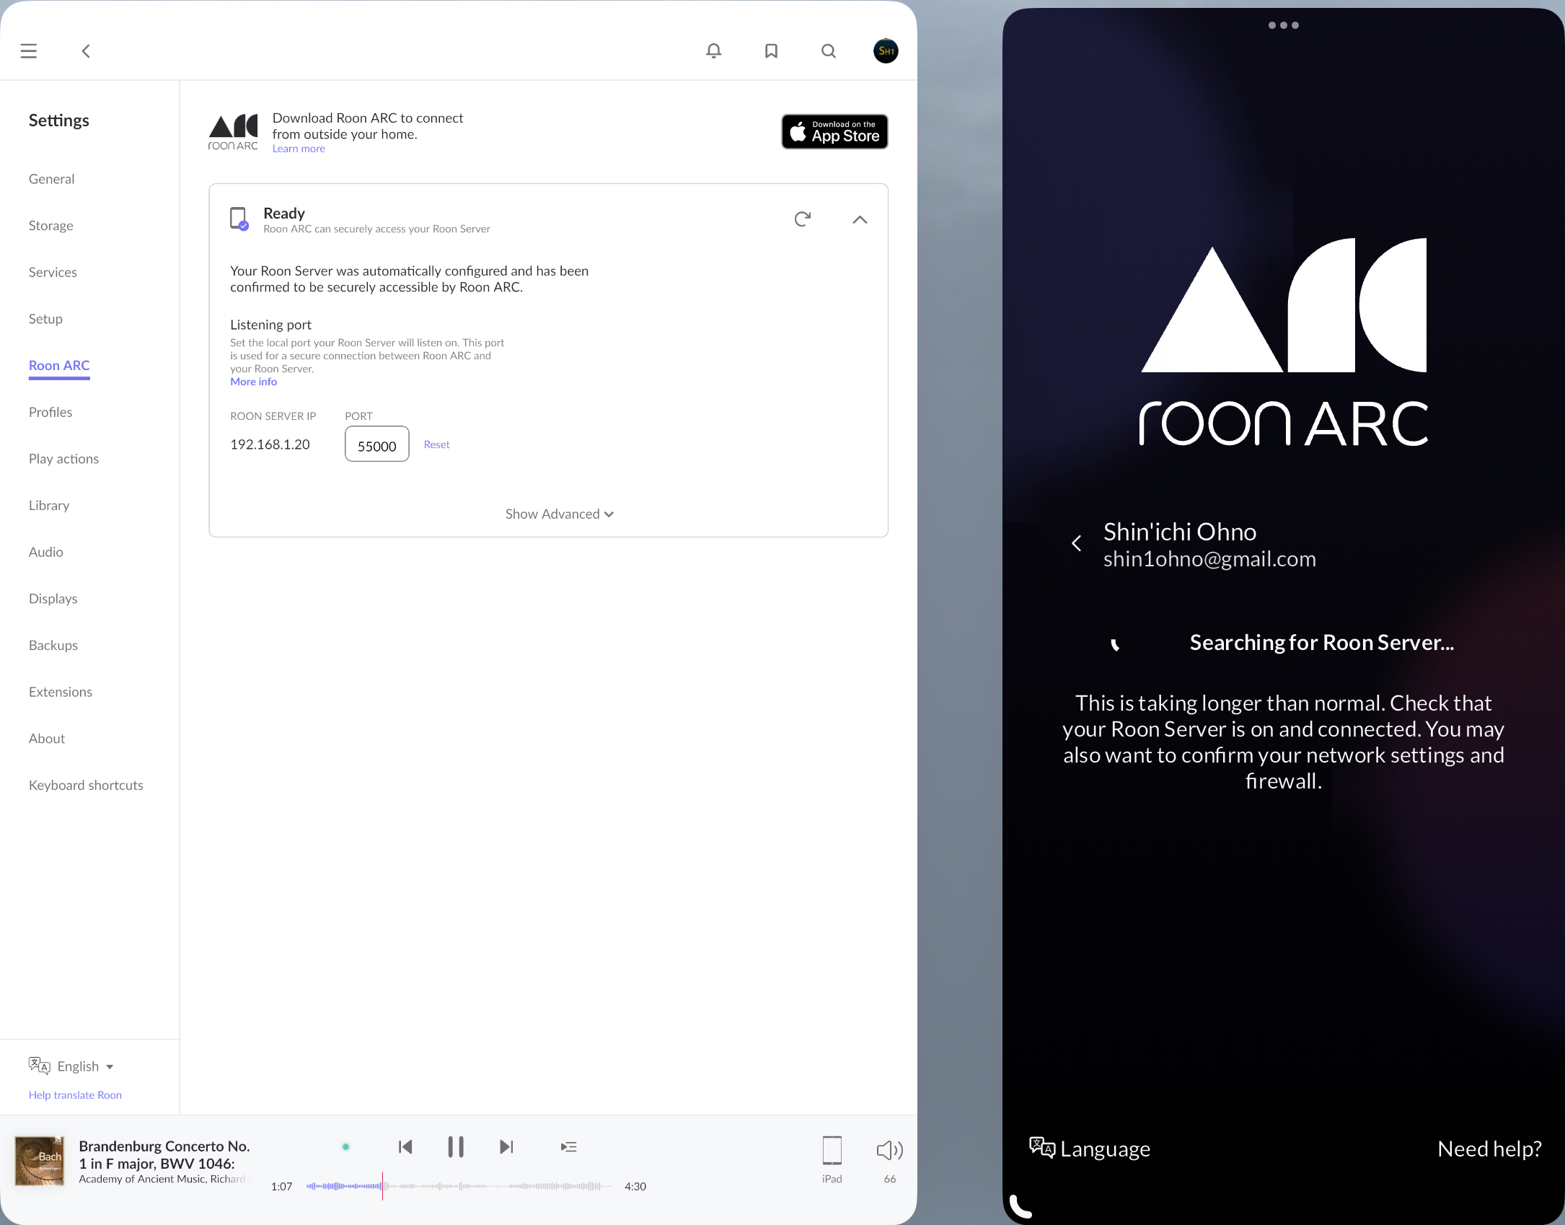
Task: Open the Help translate Roon link
Action: tap(75, 1095)
